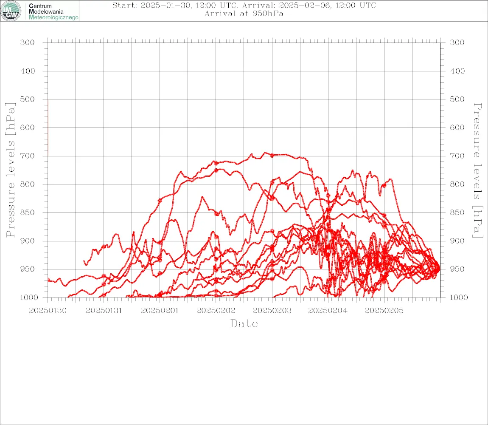Viewport: 488px width, 425px height.
Task: Click the x-axis date label 20250131
Action: pos(104,311)
